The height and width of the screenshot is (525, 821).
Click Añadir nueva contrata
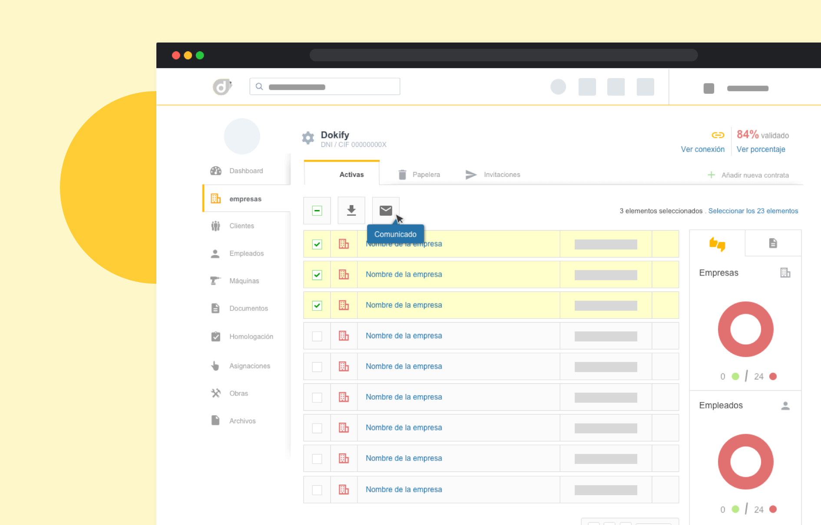[x=748, y=175]
